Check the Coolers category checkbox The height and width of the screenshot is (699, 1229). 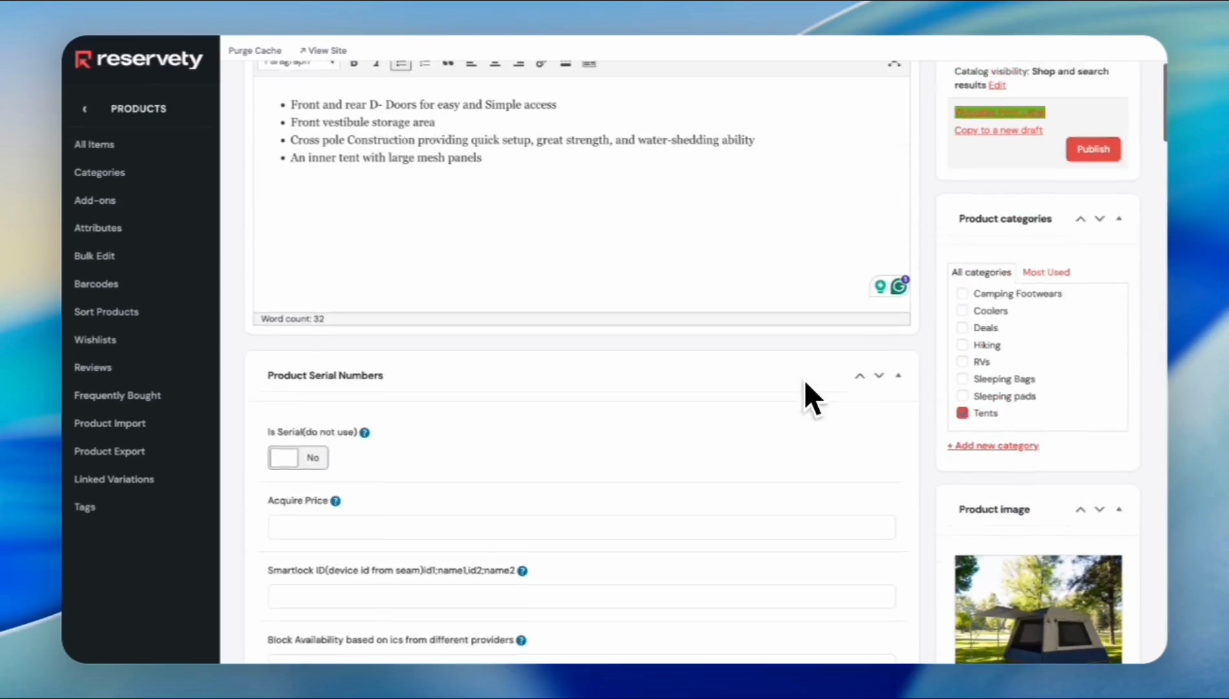963,311
